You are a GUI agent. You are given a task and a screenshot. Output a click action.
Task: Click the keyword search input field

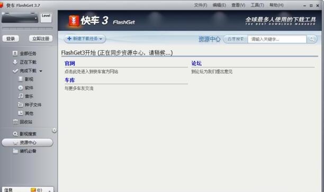[x=277, y=39]
